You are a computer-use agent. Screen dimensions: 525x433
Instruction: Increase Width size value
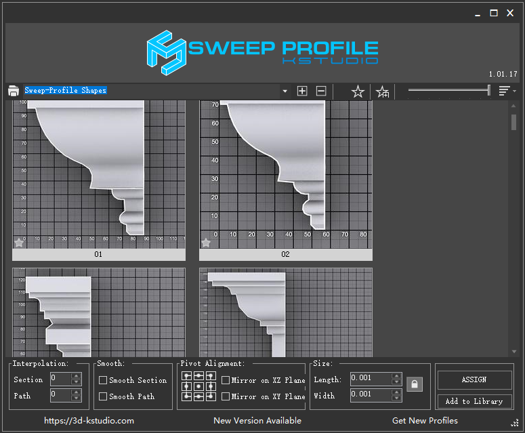(x=397, y=392)
